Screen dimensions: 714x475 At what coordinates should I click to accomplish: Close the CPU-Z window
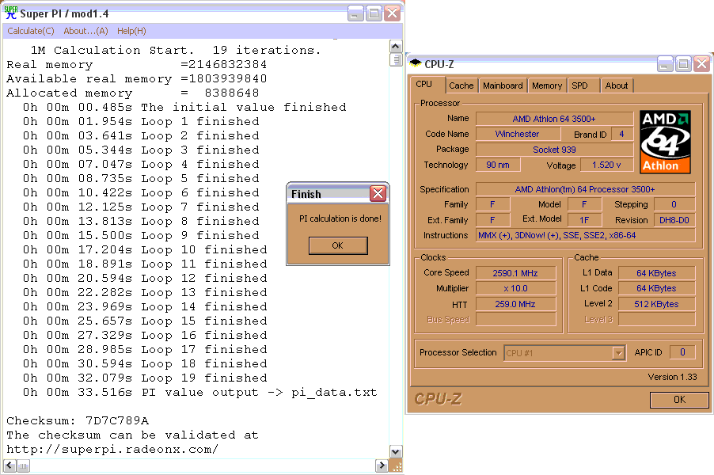pos(701,64)
